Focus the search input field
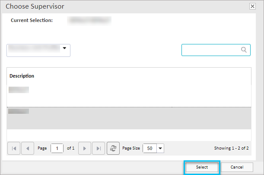 tap(216, 50)
